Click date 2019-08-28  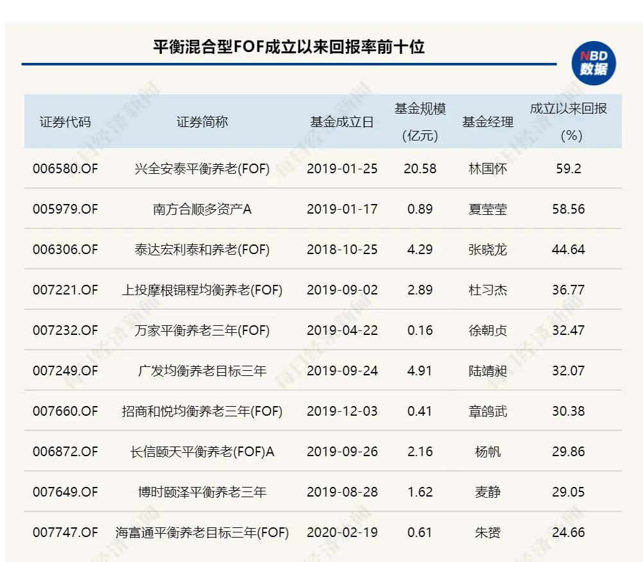[342, 492]
